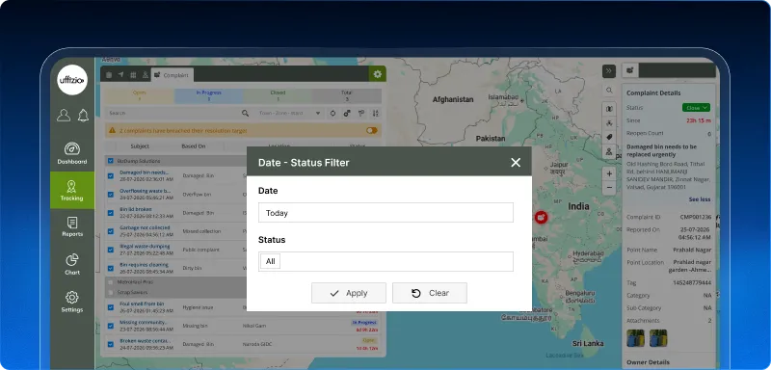Open the Town - Zone - Ward dropdown

[x=289, y=114]
